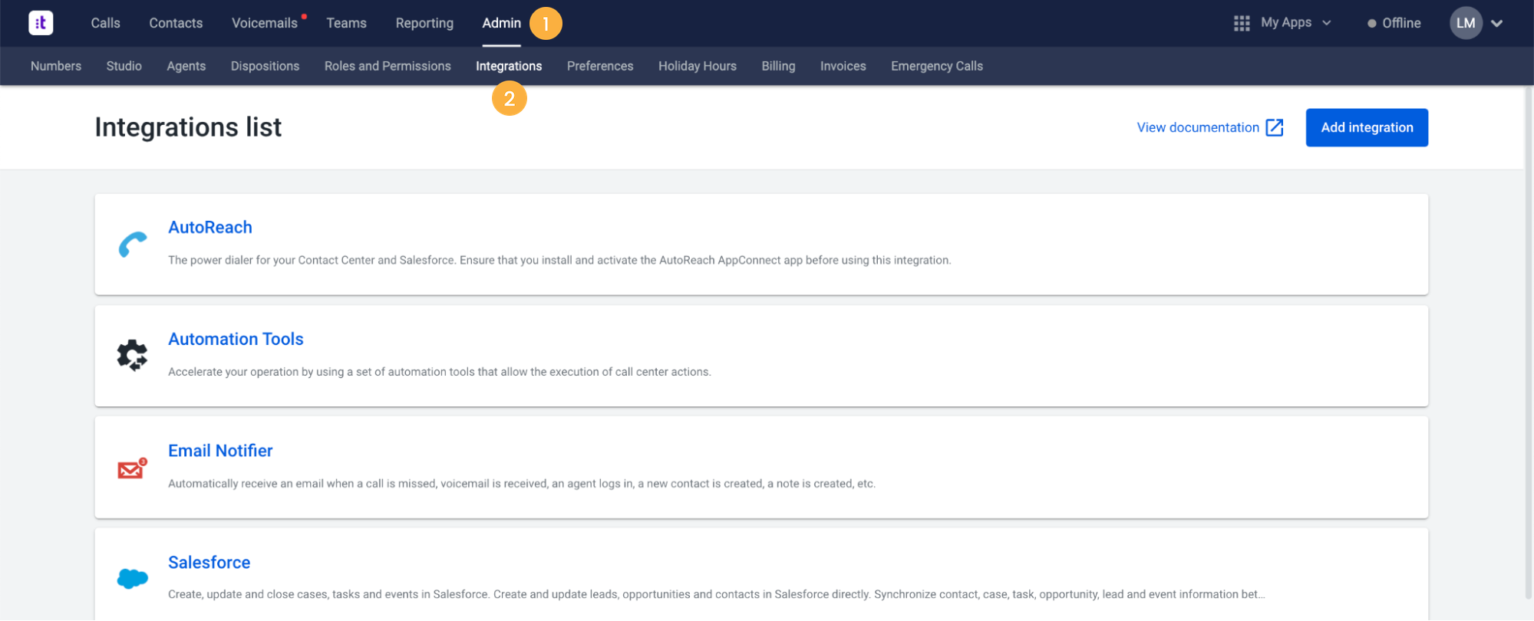Click the Add integration button
This screenshot has height=621, width=1534.
pos(1367,127)
